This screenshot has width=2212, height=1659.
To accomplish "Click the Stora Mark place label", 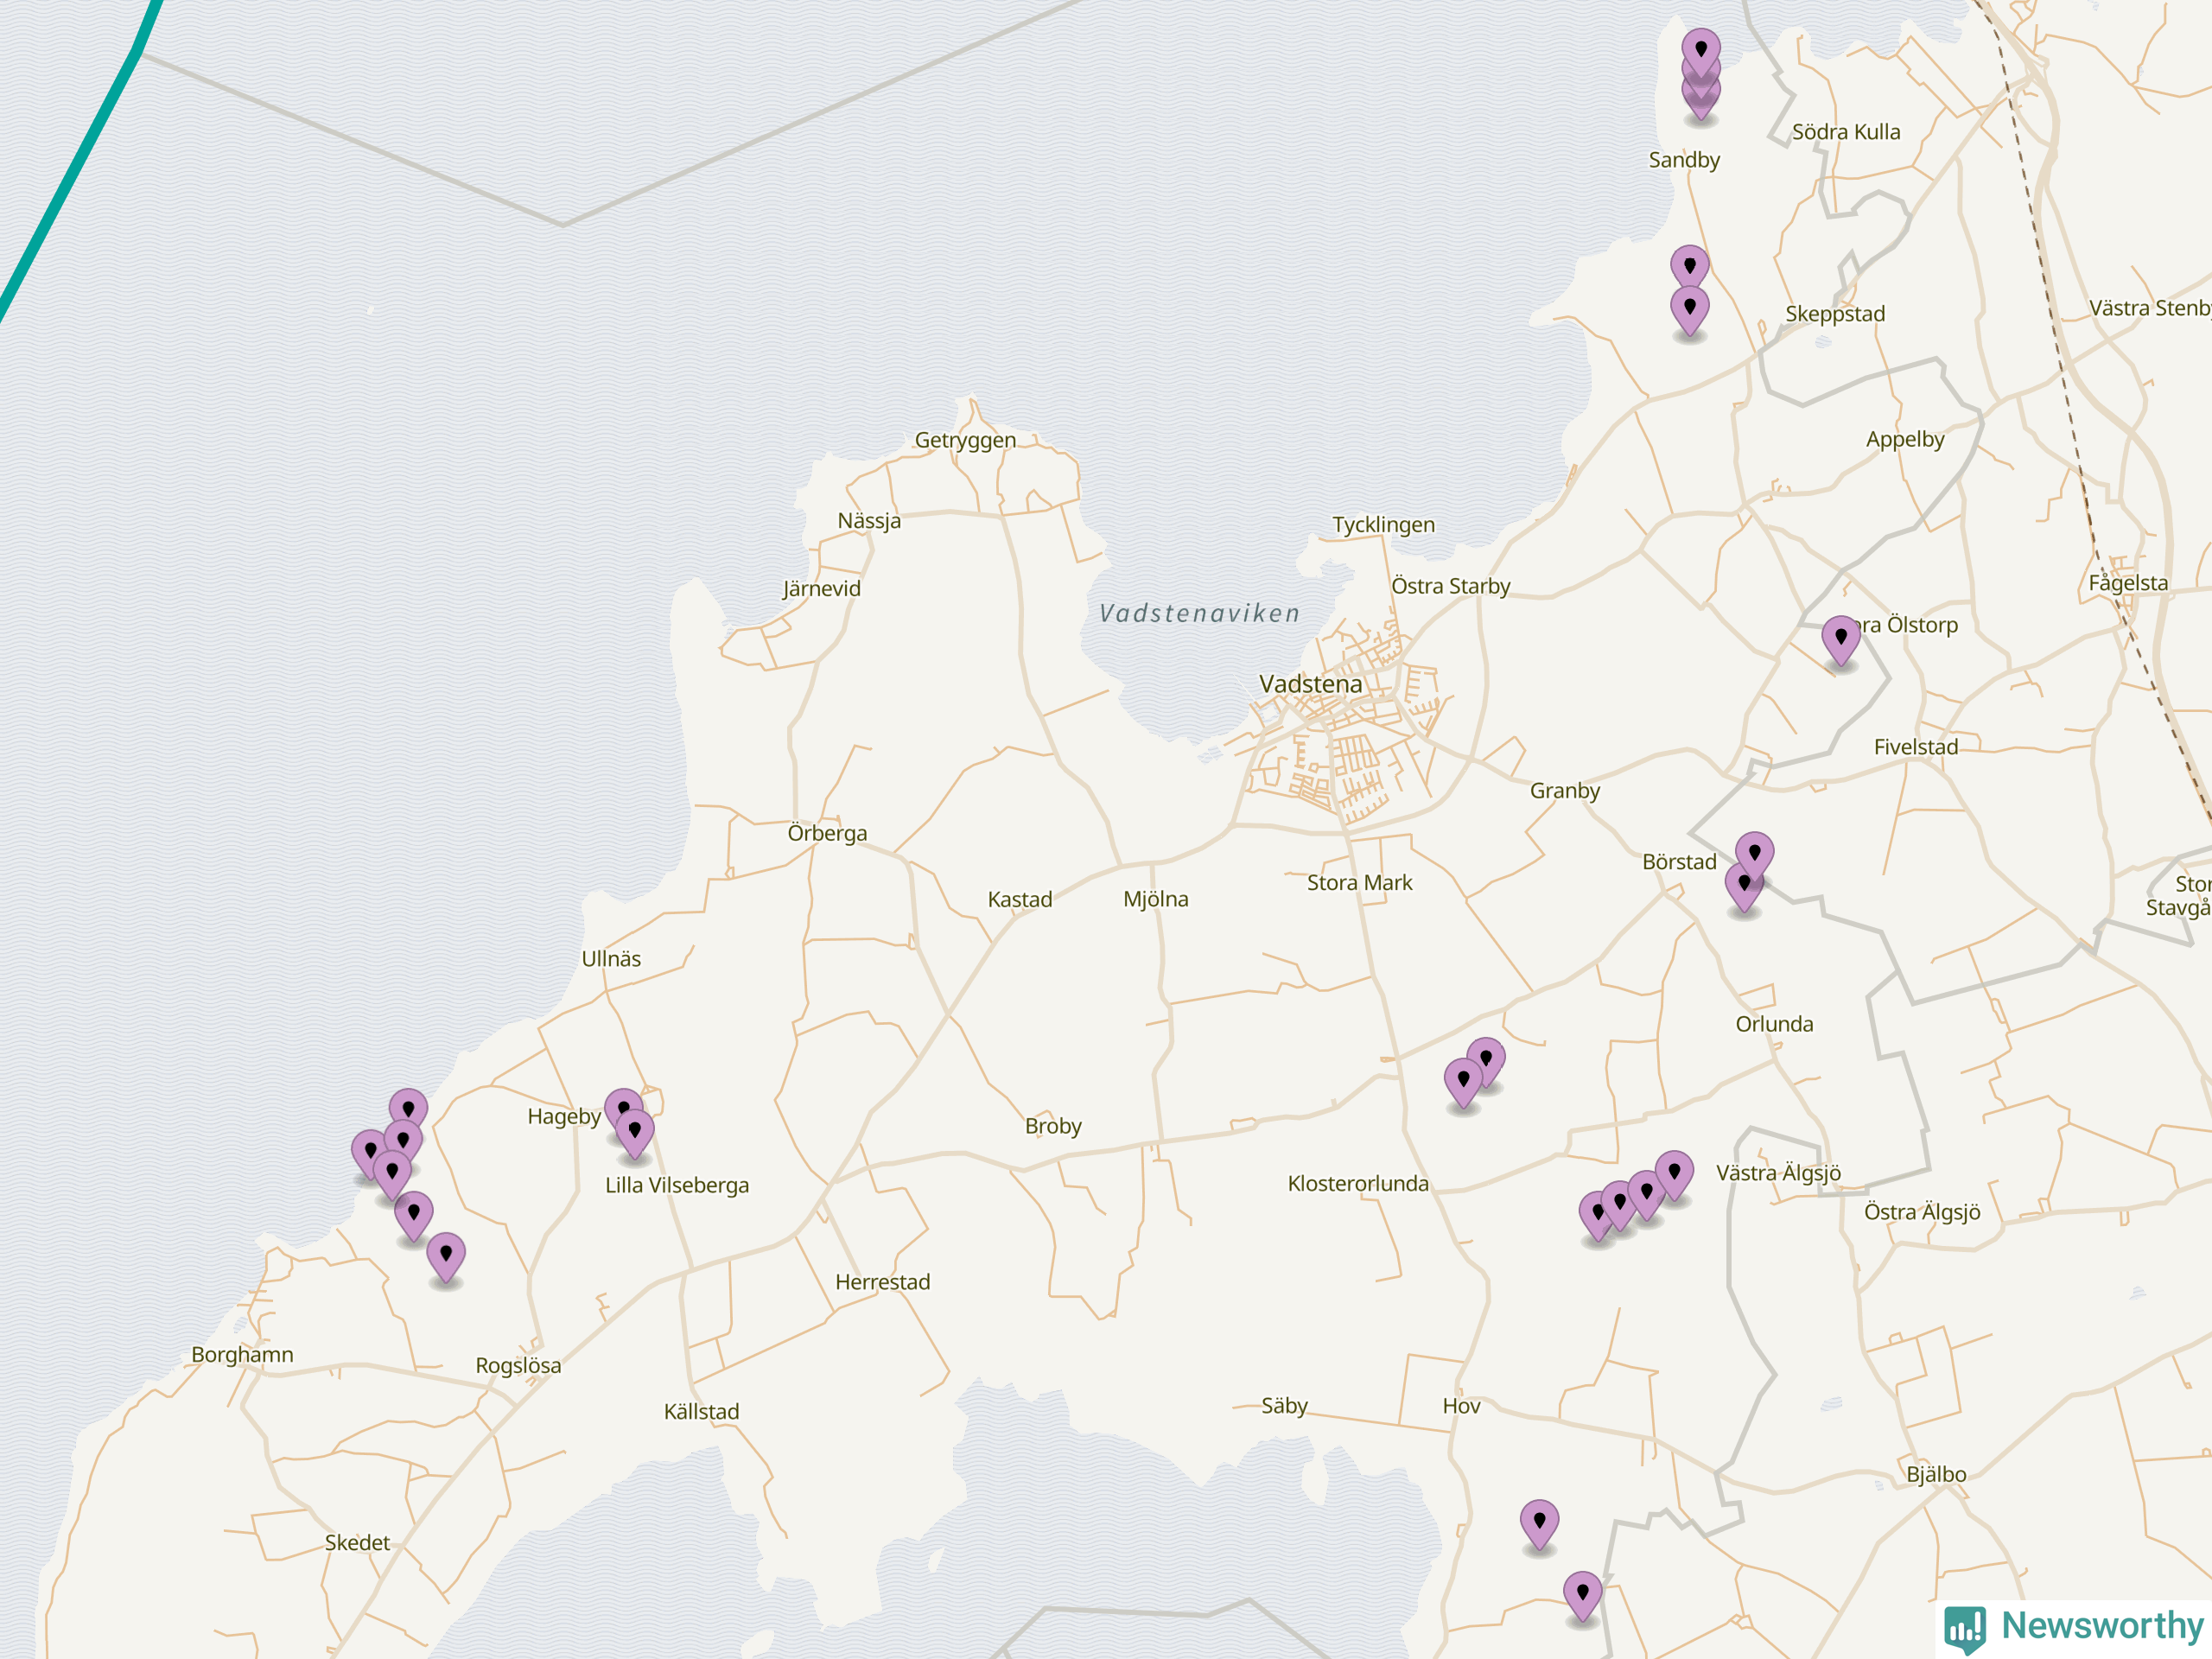I will tap(1359, 883).
